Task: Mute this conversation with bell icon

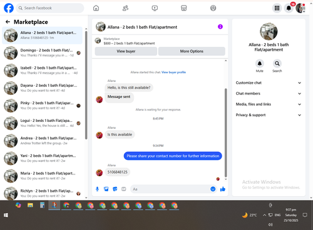Action: tap(260, 63)
